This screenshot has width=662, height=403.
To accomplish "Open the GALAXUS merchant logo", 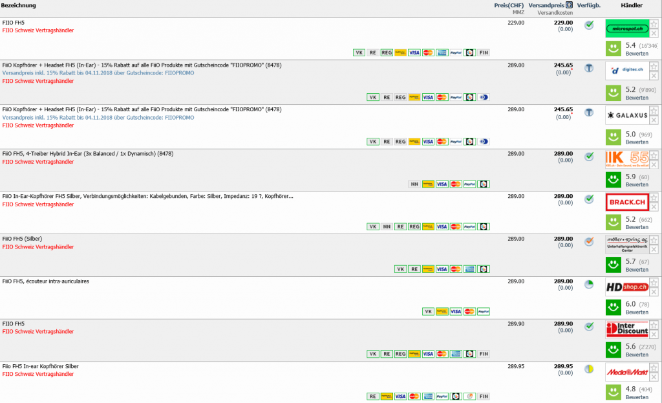I will (x=627, y=115).
